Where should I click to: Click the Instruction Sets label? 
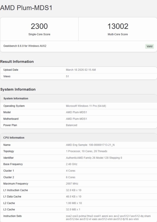(x=12, y=216)
